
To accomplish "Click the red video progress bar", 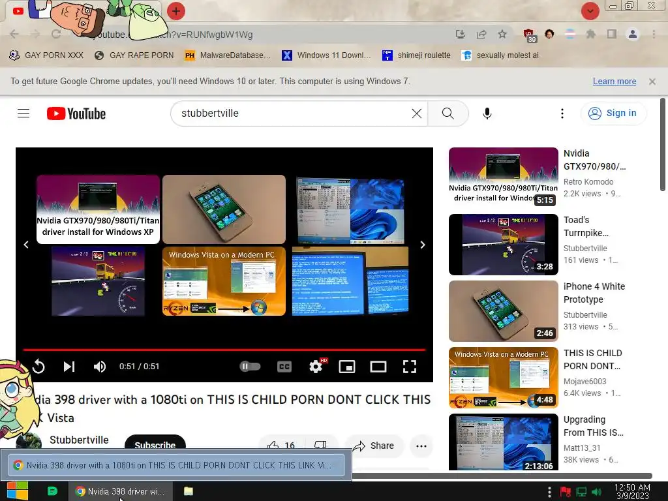I will [224, 350].
